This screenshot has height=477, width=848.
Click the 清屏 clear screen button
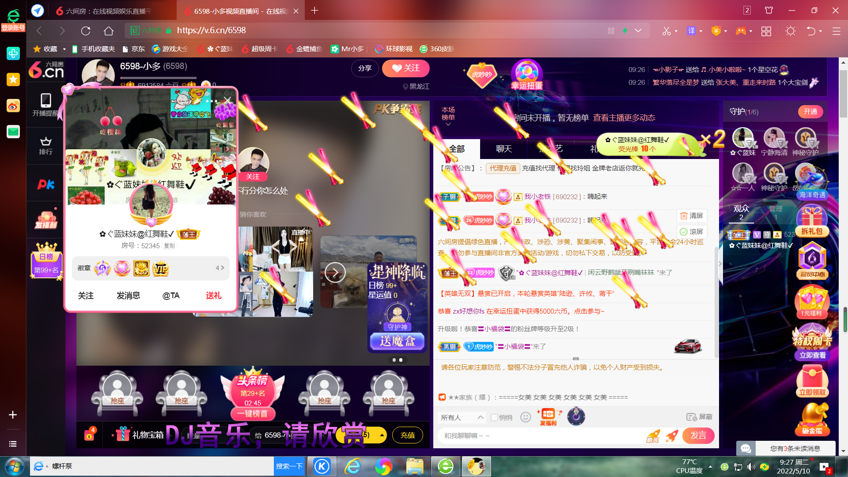click(692, 216)
